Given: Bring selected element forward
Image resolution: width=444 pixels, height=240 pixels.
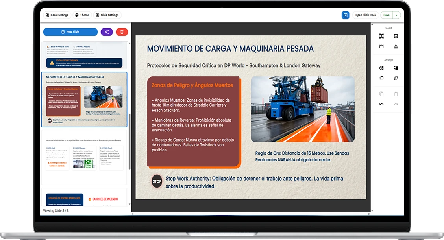Looking at the screenshot, I should pyautogui.click(x=381, y=68).
